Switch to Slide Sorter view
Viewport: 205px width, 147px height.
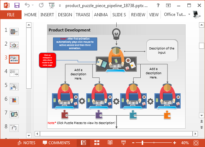click(97, 143)
